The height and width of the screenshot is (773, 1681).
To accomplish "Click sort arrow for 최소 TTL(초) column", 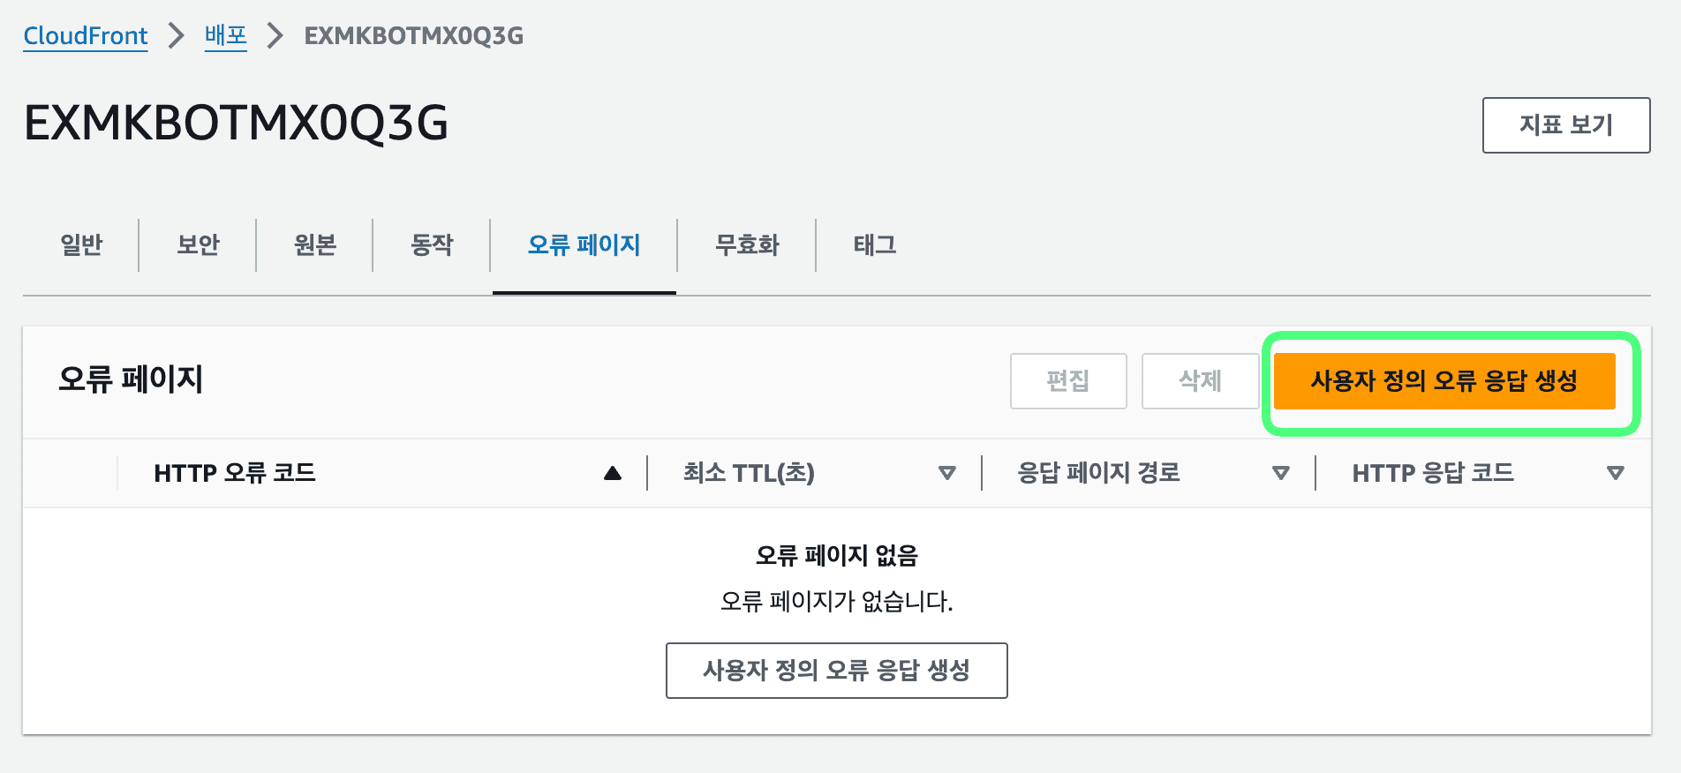I will click(x=946, y=474).
